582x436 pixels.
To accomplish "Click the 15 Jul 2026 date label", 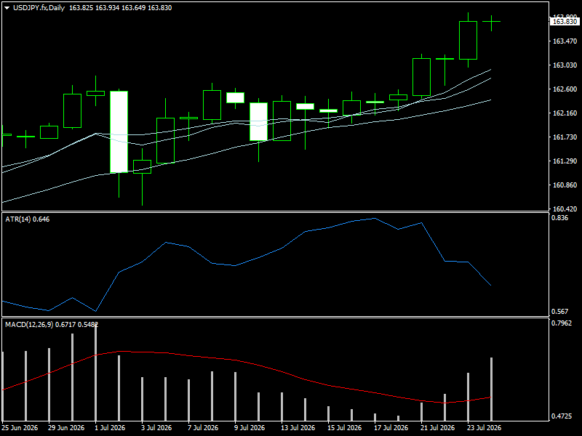I will tap(344, 428).
